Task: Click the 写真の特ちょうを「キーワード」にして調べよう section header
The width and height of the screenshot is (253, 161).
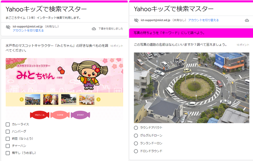Action: coord(169,33)
